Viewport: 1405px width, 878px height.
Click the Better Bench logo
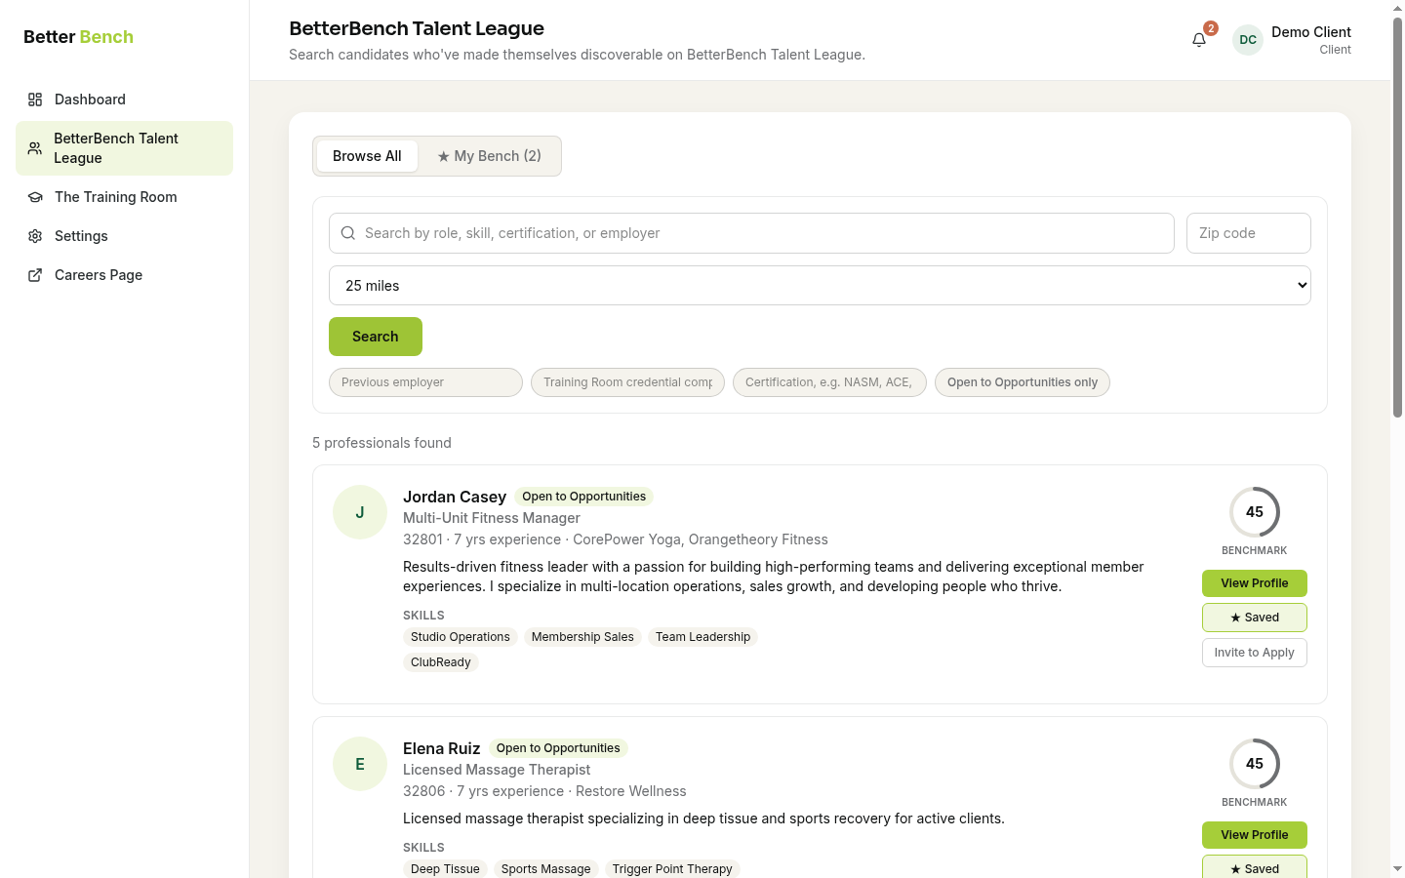tap(78, 37)
